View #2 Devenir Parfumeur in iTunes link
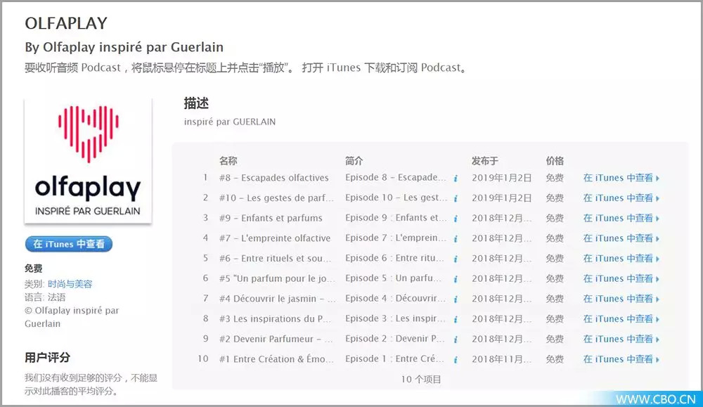This screenshot has height=407, width=703. click(621, 340)
